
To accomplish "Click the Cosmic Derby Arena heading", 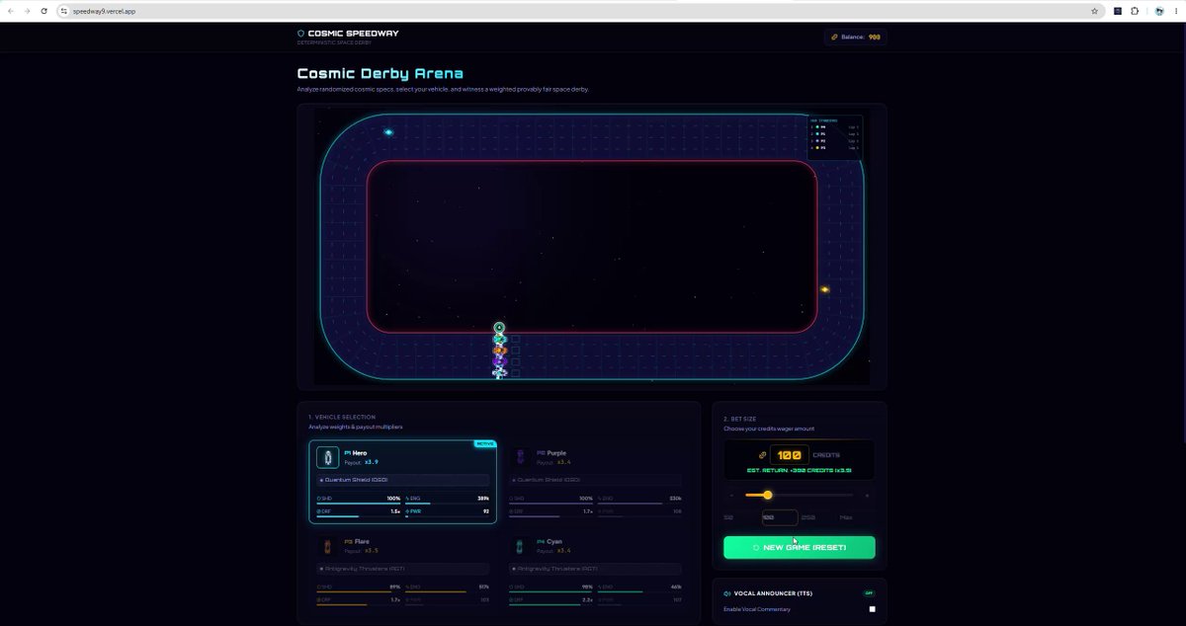I will coord(380,74).
